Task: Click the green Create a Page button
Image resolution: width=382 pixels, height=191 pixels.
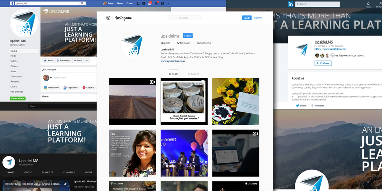Action: click(x=18, y=99)
